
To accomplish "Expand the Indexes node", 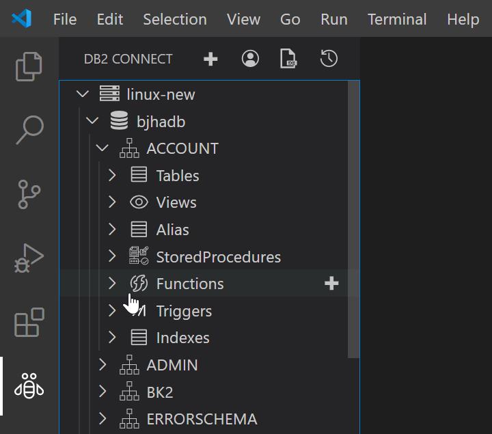I will click(x=112, y=338).
